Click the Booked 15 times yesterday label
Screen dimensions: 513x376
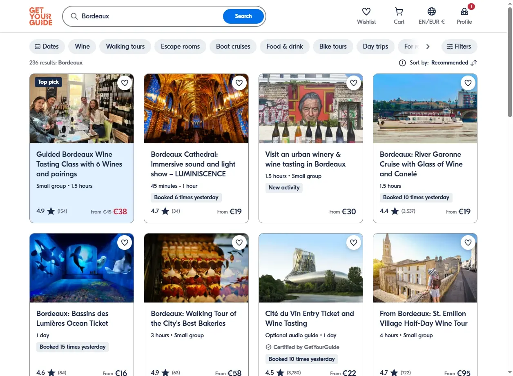pos(73,347)
